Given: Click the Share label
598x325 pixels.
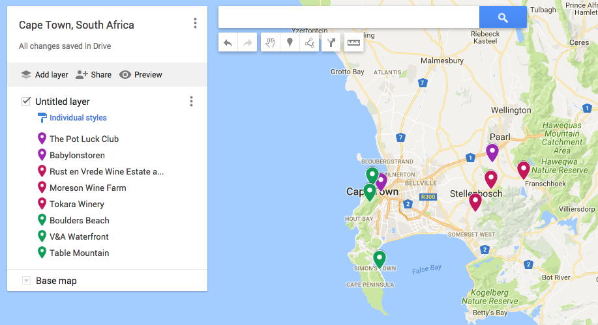Looking at the screenshot, I should tap(101, 75).
